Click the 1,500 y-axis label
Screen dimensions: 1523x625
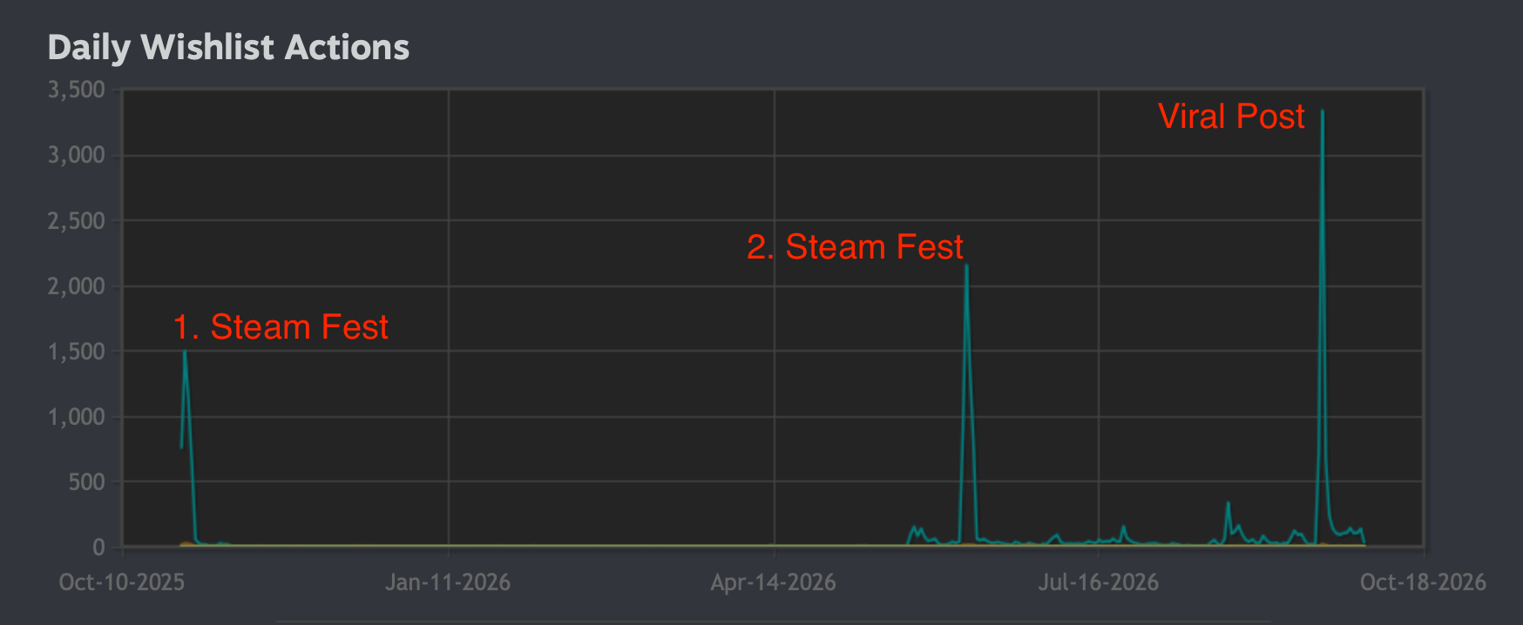pyautogui.click(x=76, y=351)
